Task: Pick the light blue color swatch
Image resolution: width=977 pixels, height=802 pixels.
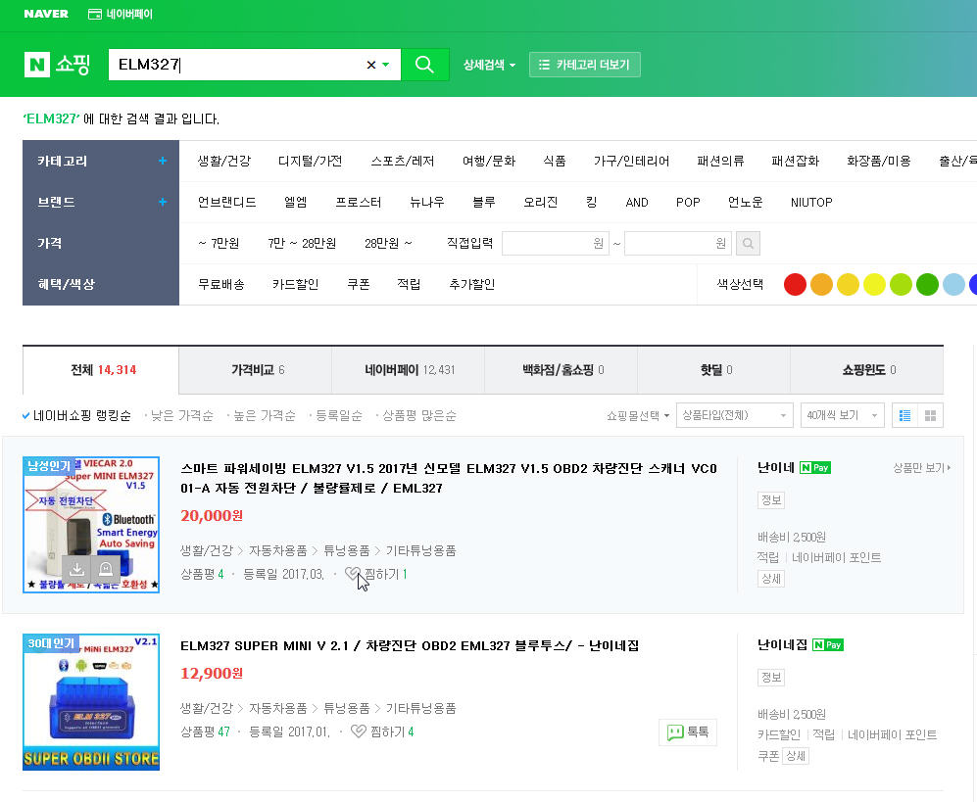Action: (953, 284)
